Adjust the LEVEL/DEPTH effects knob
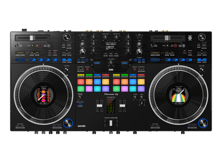The height and width of the screenshot is (163, 222). pyautogui.click(x=111, y=63)
